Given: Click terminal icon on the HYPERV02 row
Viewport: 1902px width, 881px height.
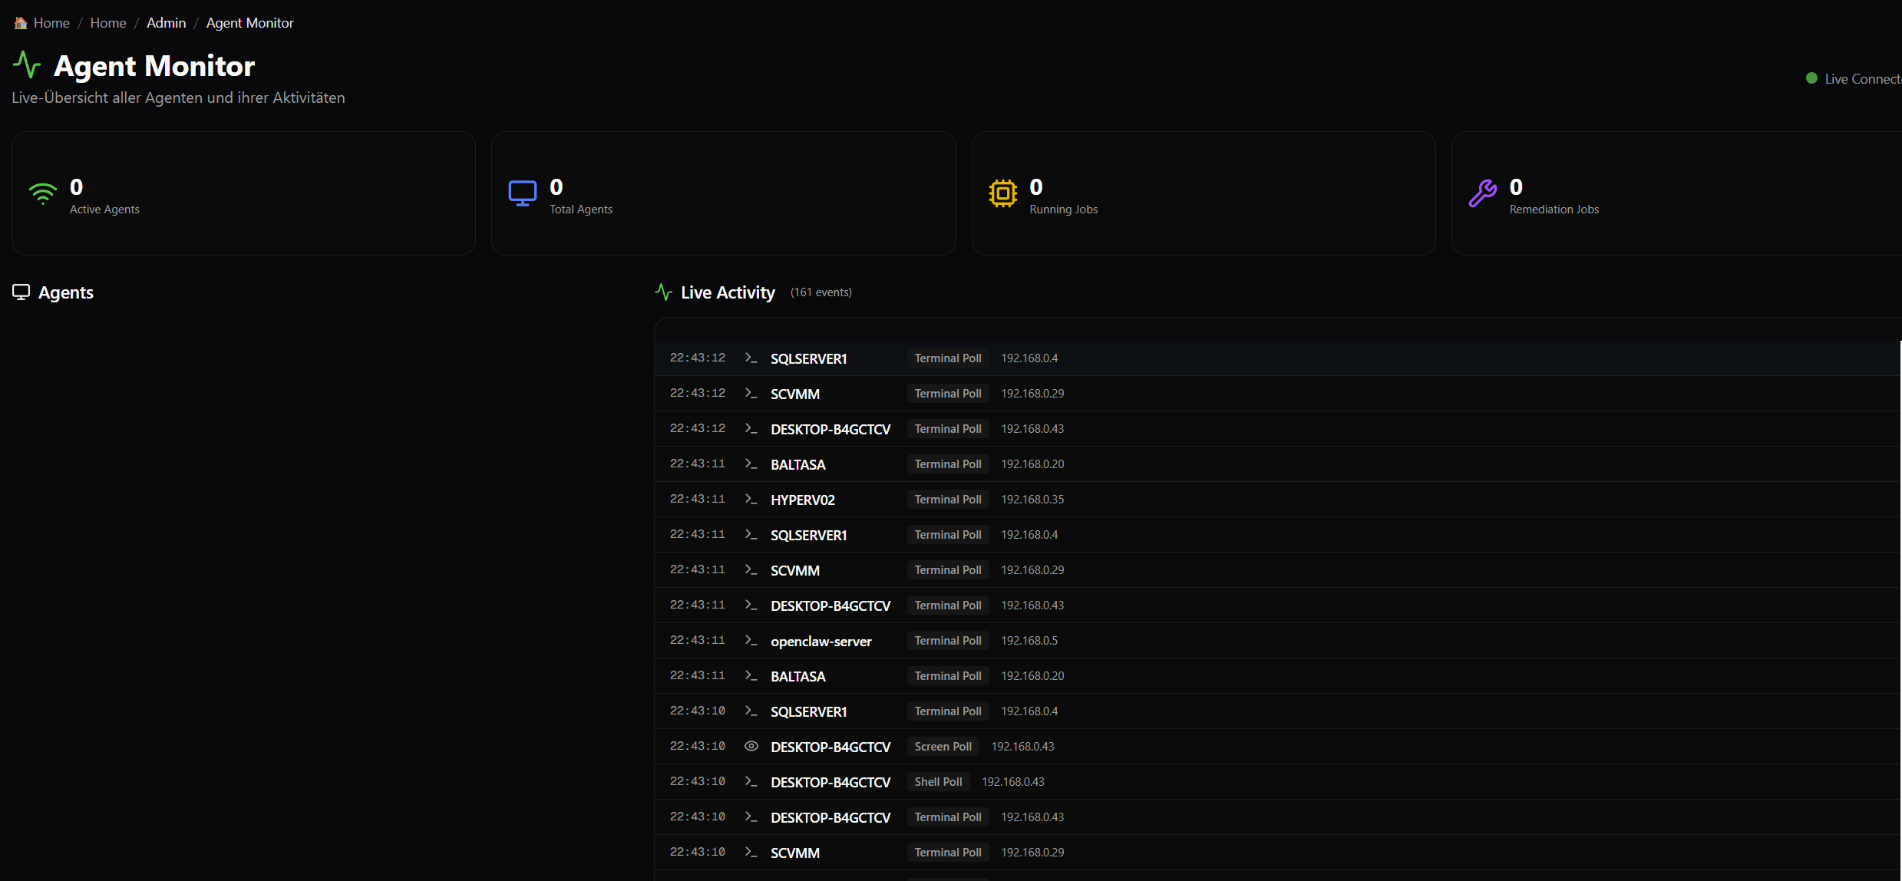Looking at the screenshot, I should (x=751, y=499).
